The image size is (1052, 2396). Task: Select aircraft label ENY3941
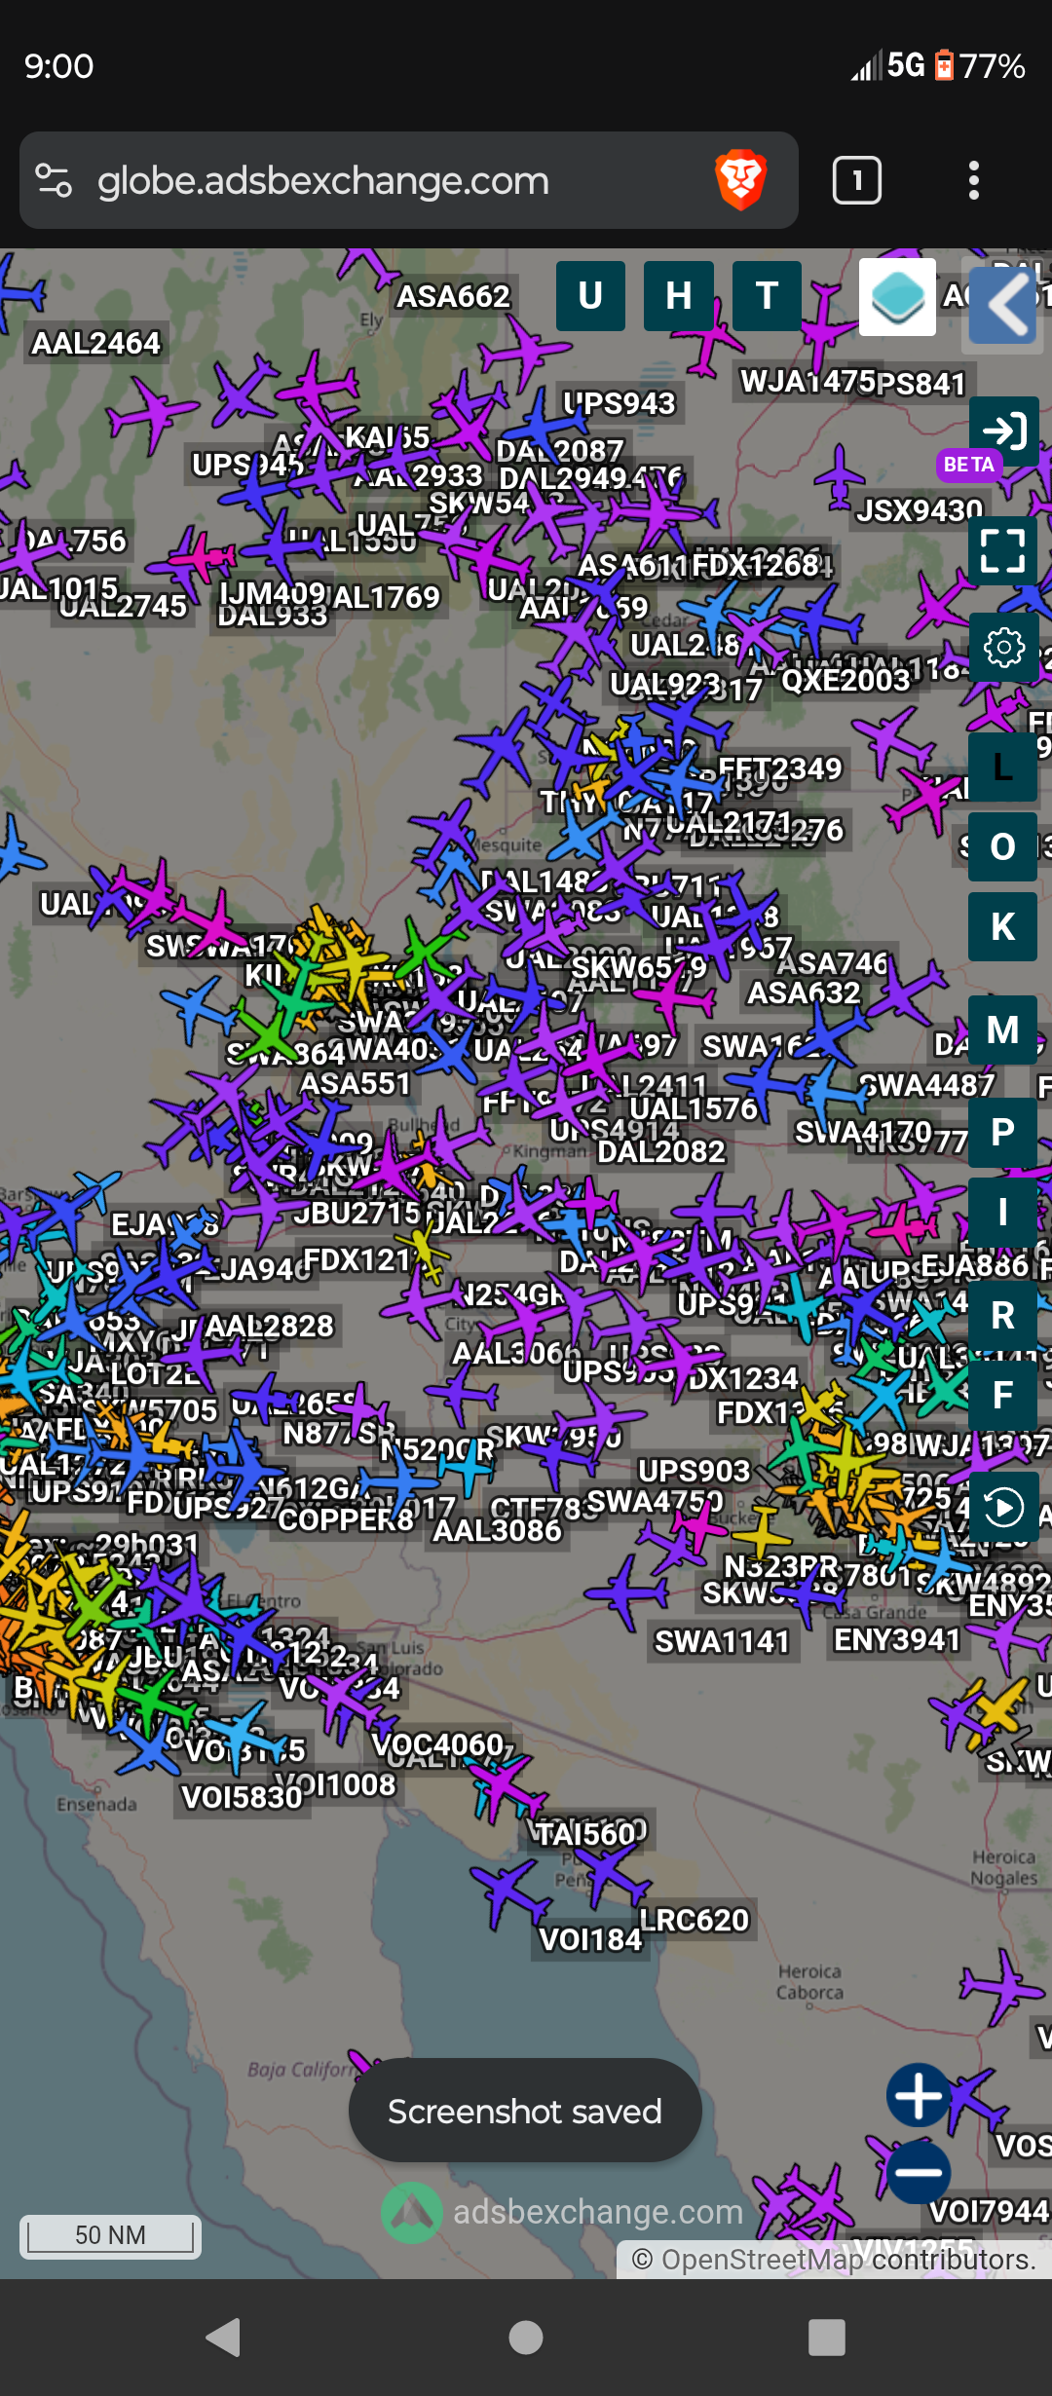pos(897,1640)
